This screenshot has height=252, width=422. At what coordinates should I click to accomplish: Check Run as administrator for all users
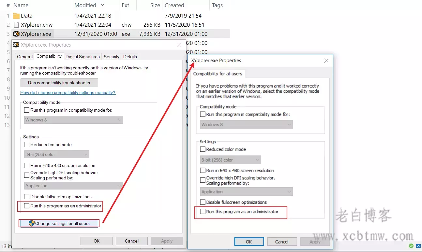point(203,212)
